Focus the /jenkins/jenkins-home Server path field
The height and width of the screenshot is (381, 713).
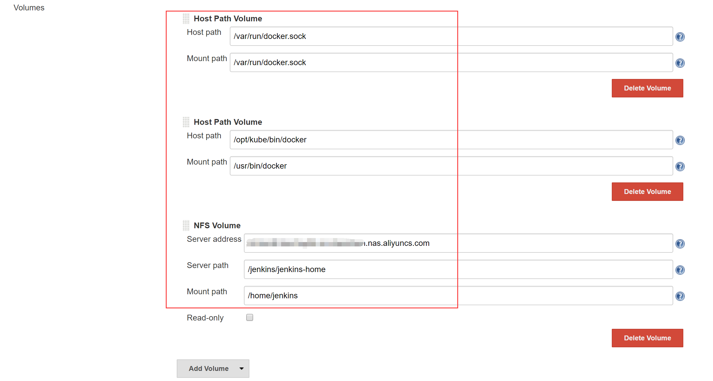pyautogui.click(x=458, y=269)
